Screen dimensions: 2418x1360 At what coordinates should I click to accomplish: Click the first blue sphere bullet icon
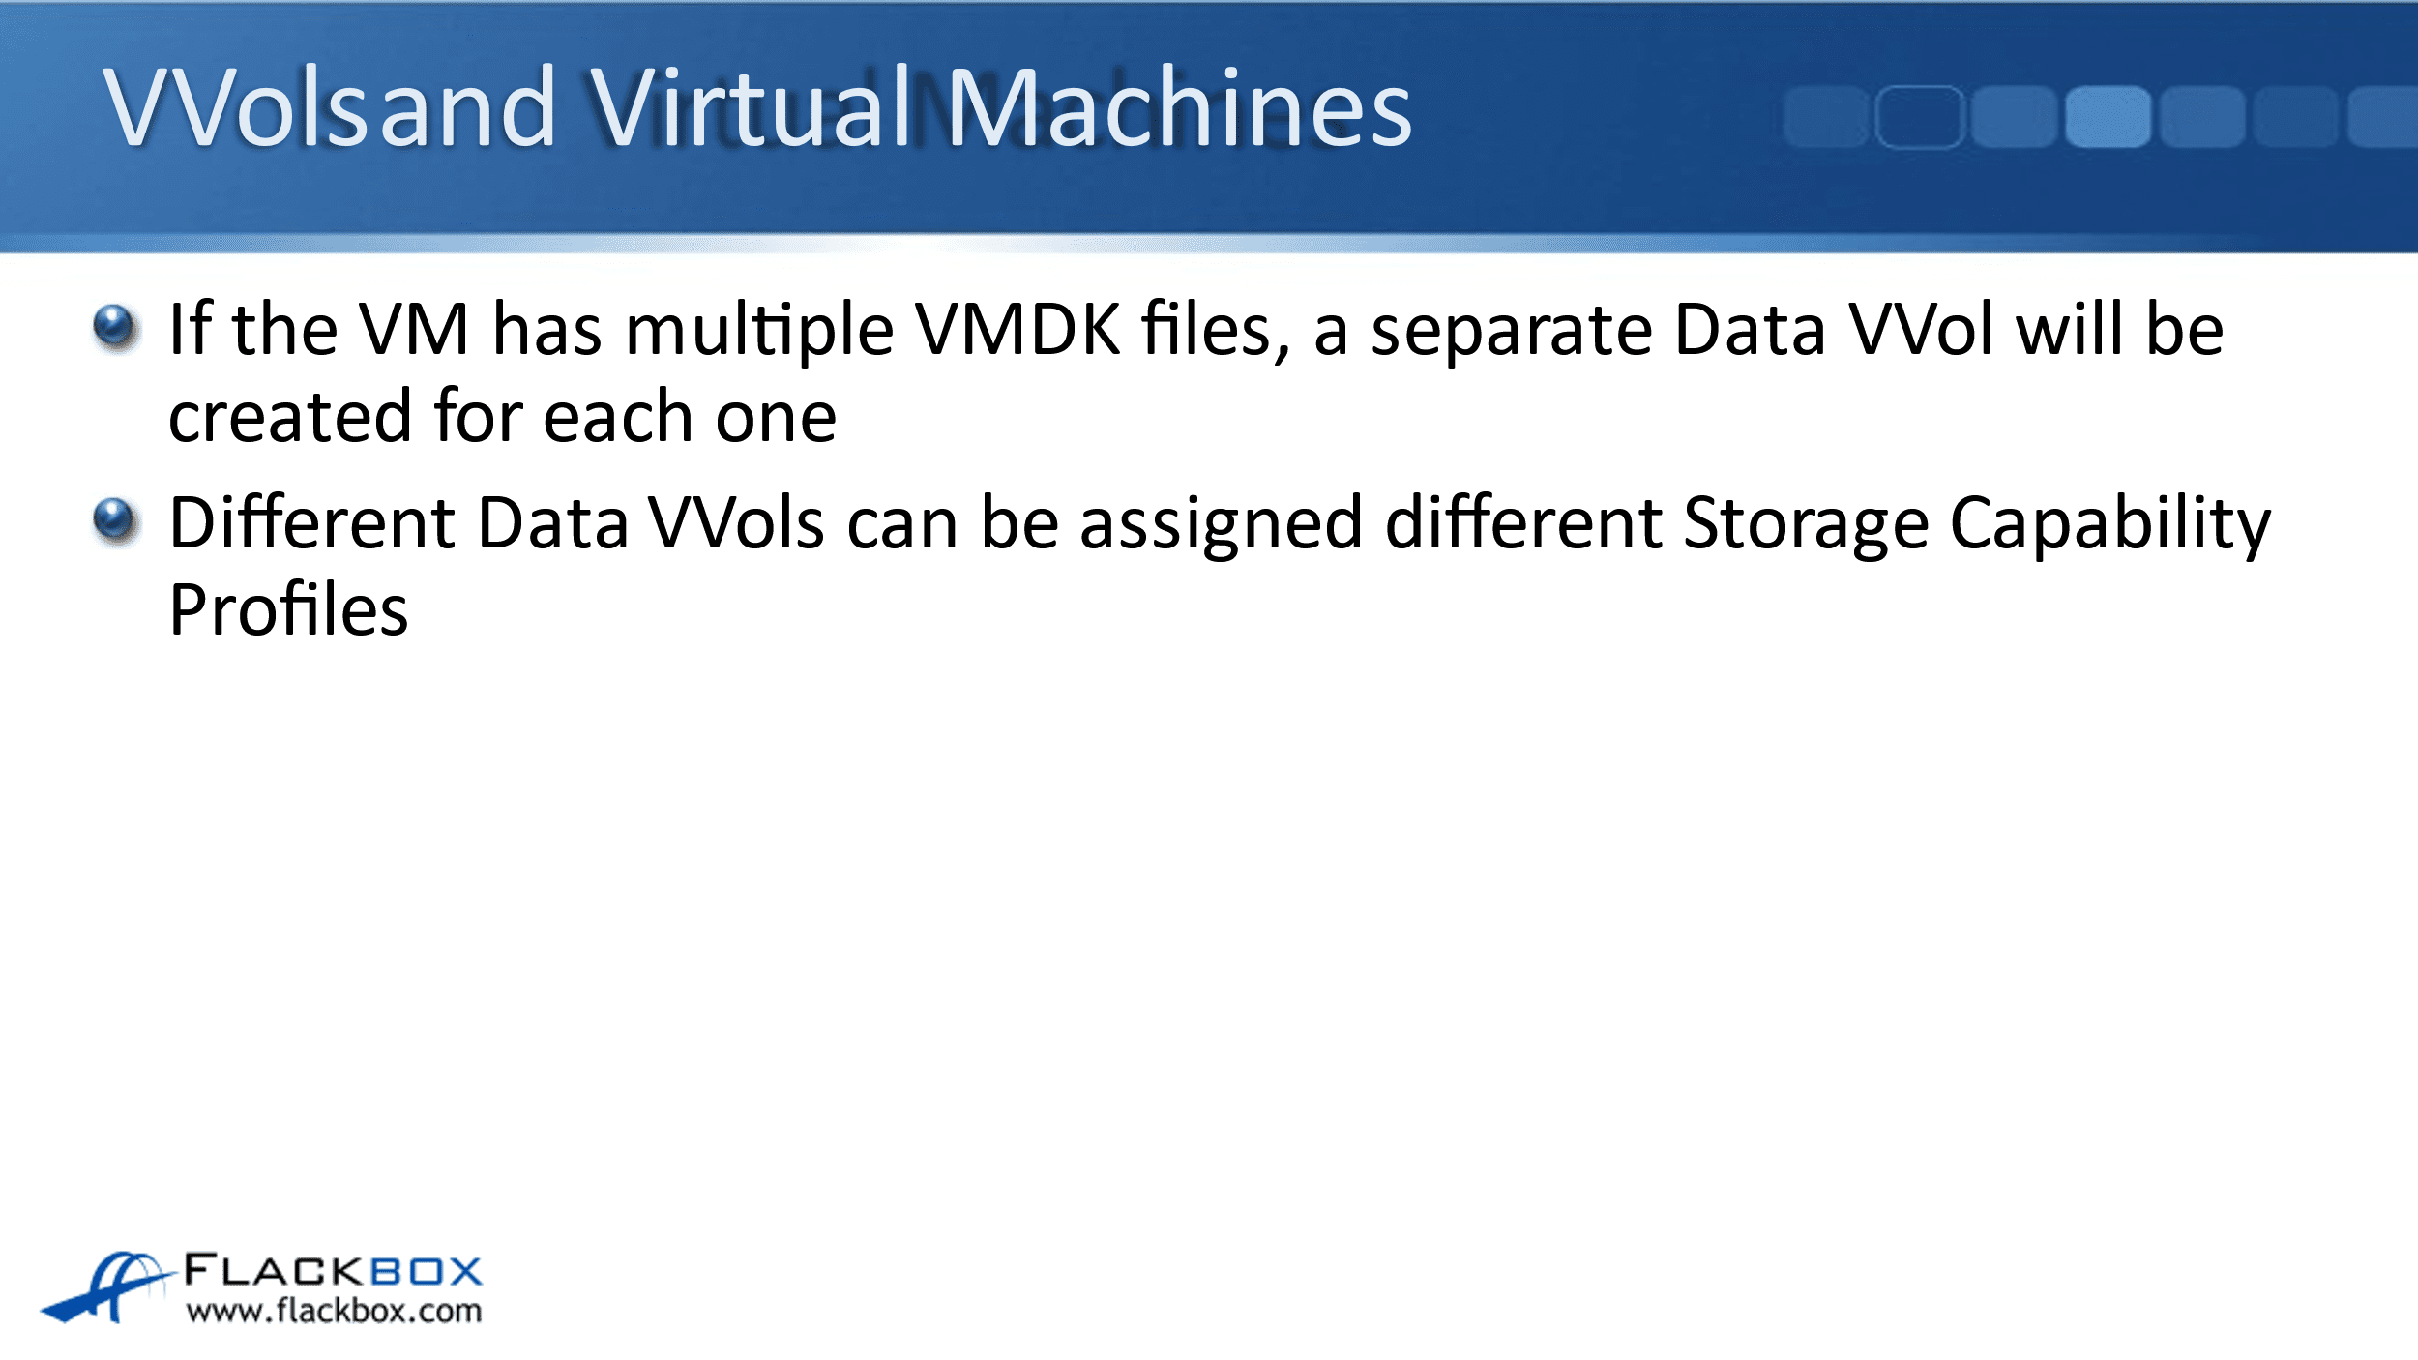point(116,327)
